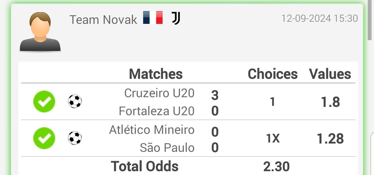This screenshot has width=374, height=175.
Task: Select the Fortaleza U20 team name
Action: click(157, 111)
